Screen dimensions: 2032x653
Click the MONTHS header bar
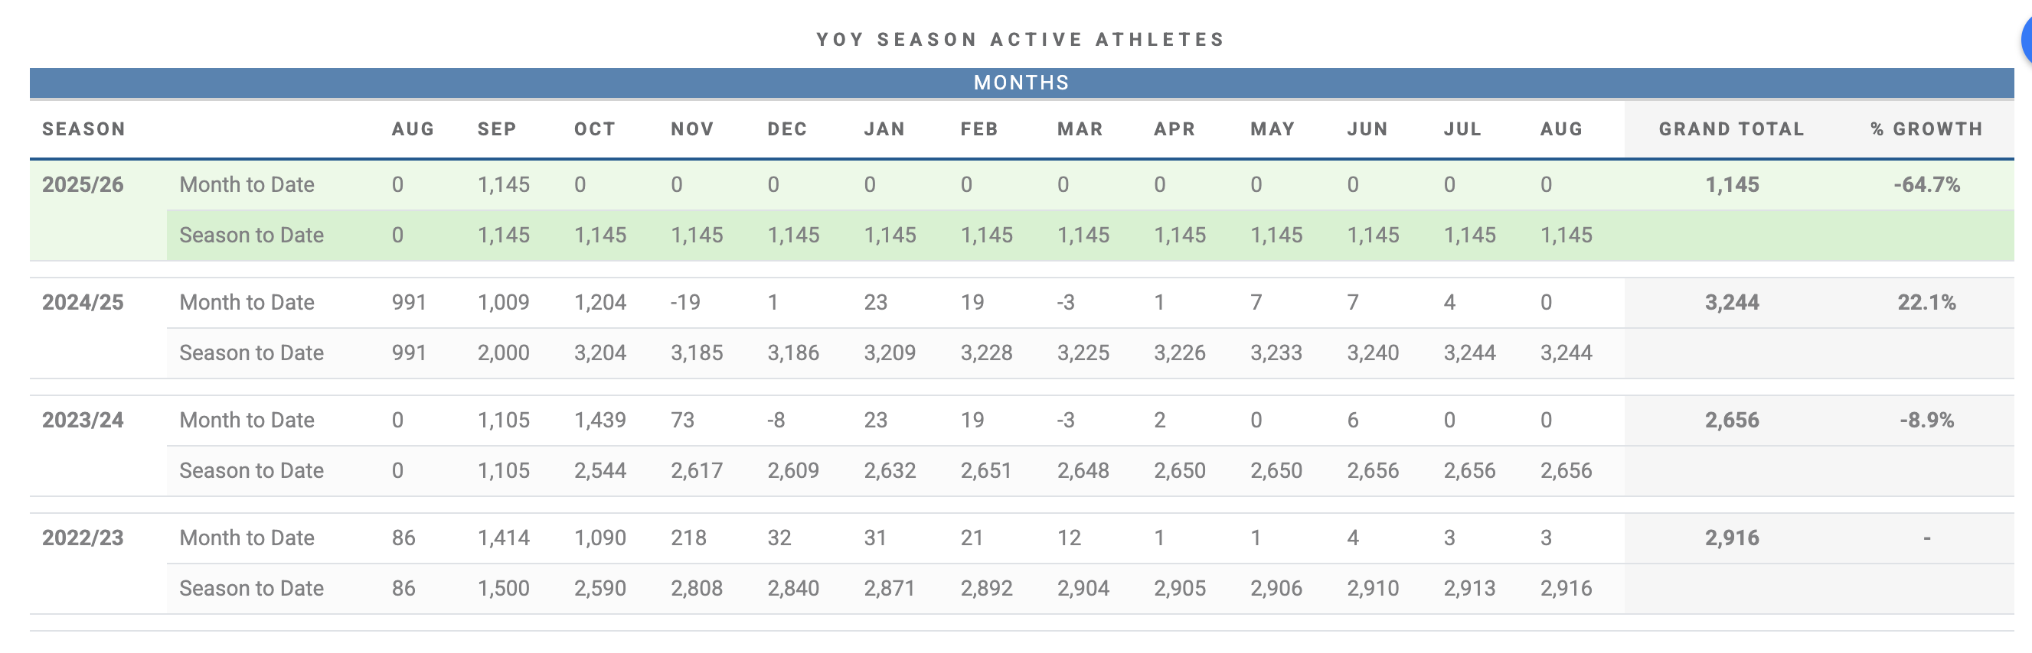point(1021,83)
